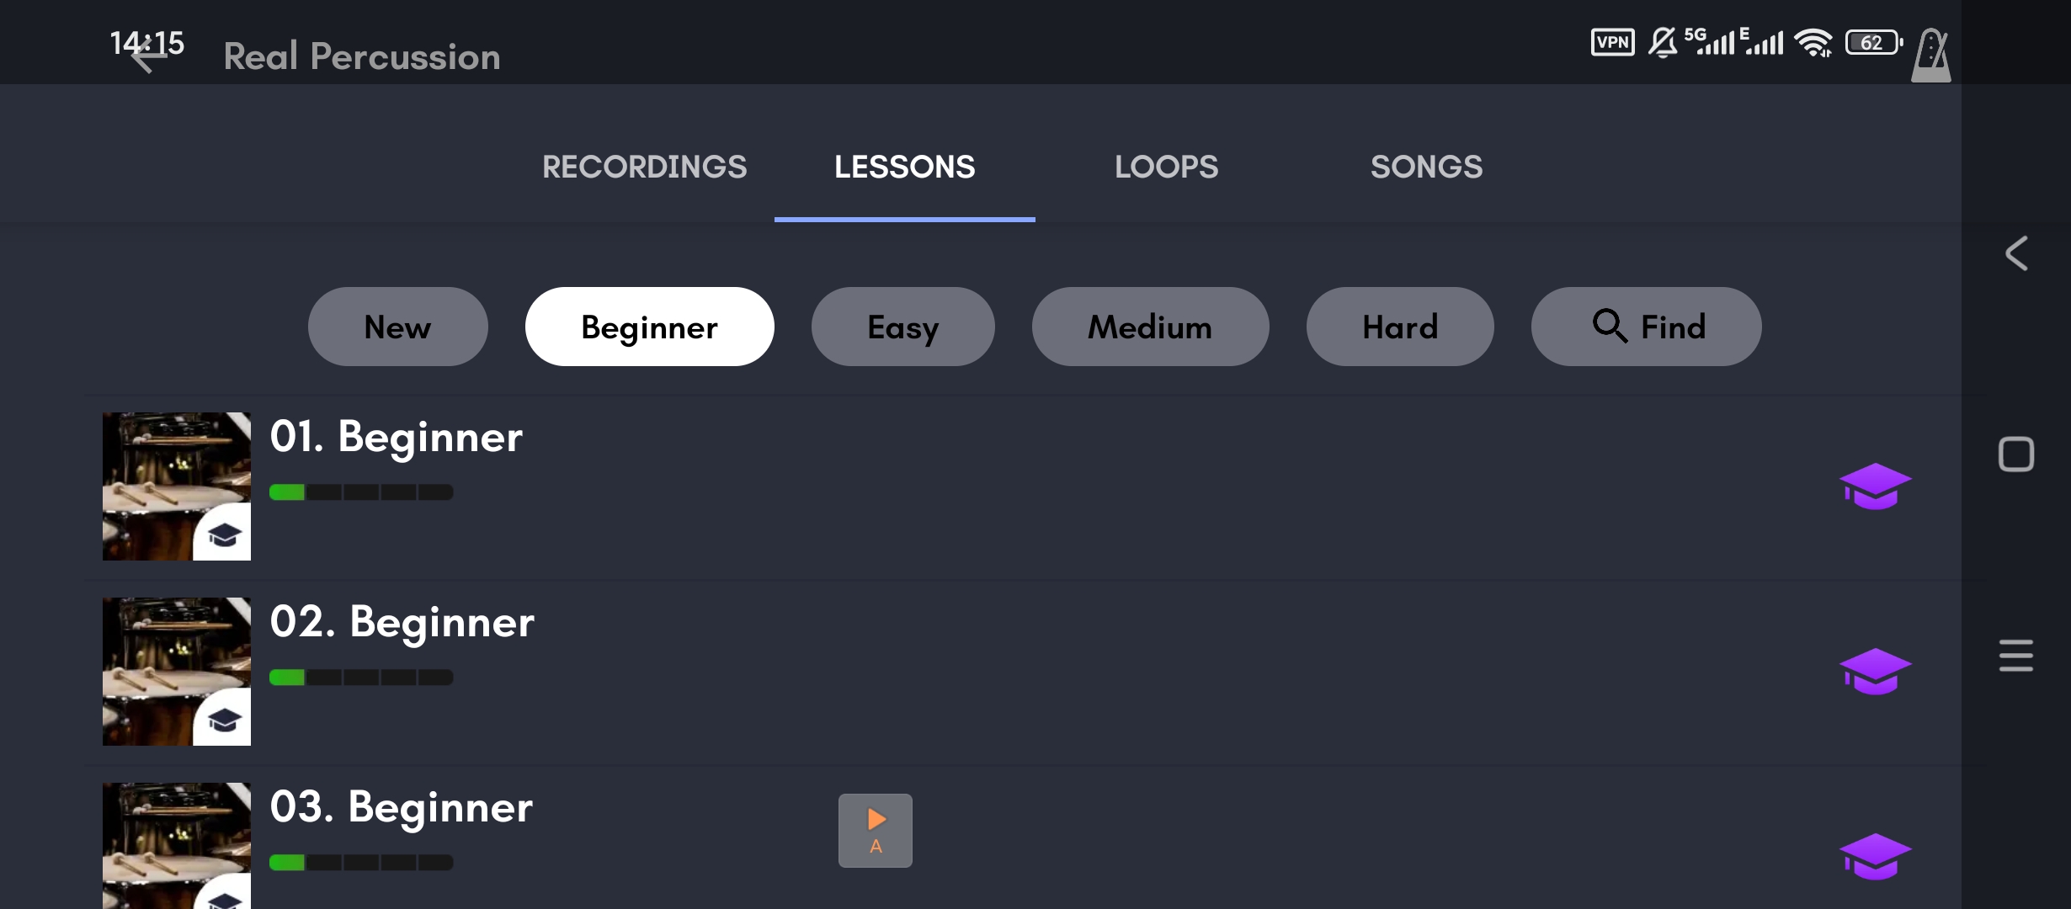Screen dimensions: 2071x909
Task: Show the New lessons filter
Action: (x=397, y=327)
